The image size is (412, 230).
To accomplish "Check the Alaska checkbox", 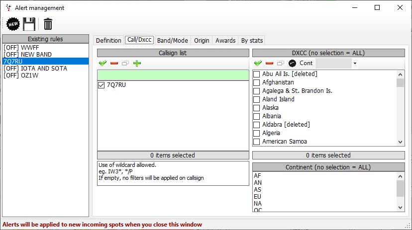I will [x=256, y=108].
